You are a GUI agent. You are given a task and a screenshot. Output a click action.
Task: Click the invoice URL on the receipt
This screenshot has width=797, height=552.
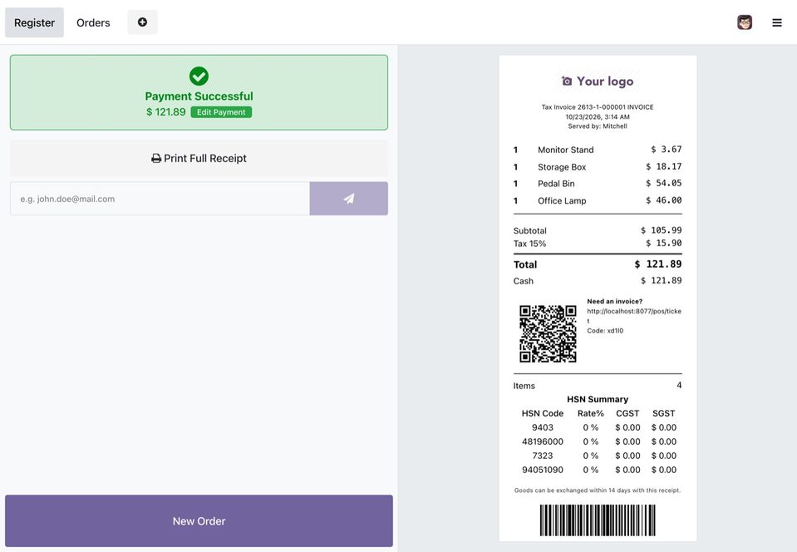pyautogui.click(x=634, y=316)
